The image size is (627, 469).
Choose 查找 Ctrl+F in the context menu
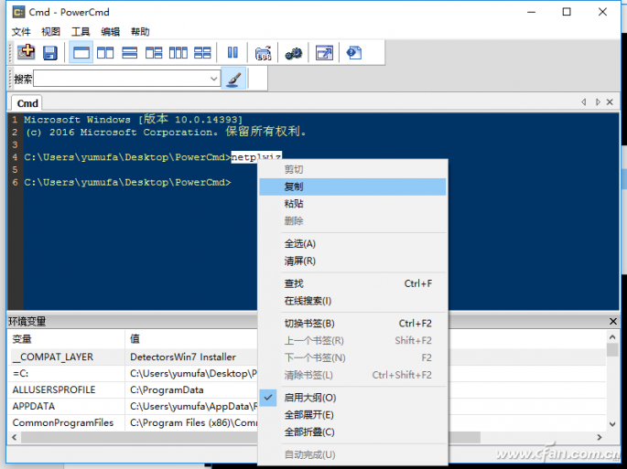352,283
